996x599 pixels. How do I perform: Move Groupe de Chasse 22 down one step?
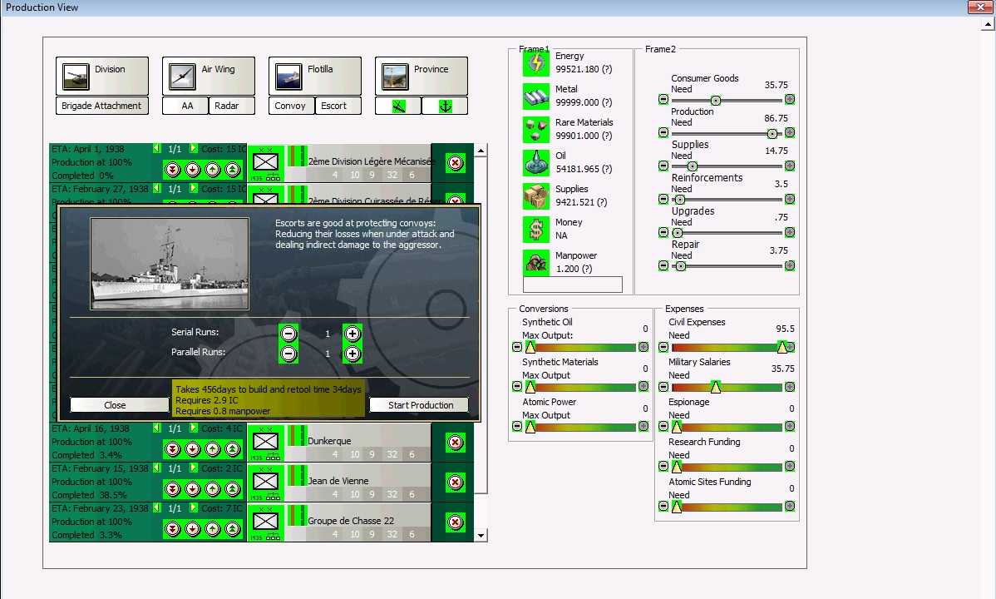tap(193, 528)
